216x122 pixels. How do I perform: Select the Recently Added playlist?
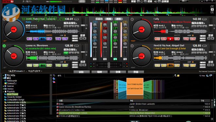tap(14, 97)
